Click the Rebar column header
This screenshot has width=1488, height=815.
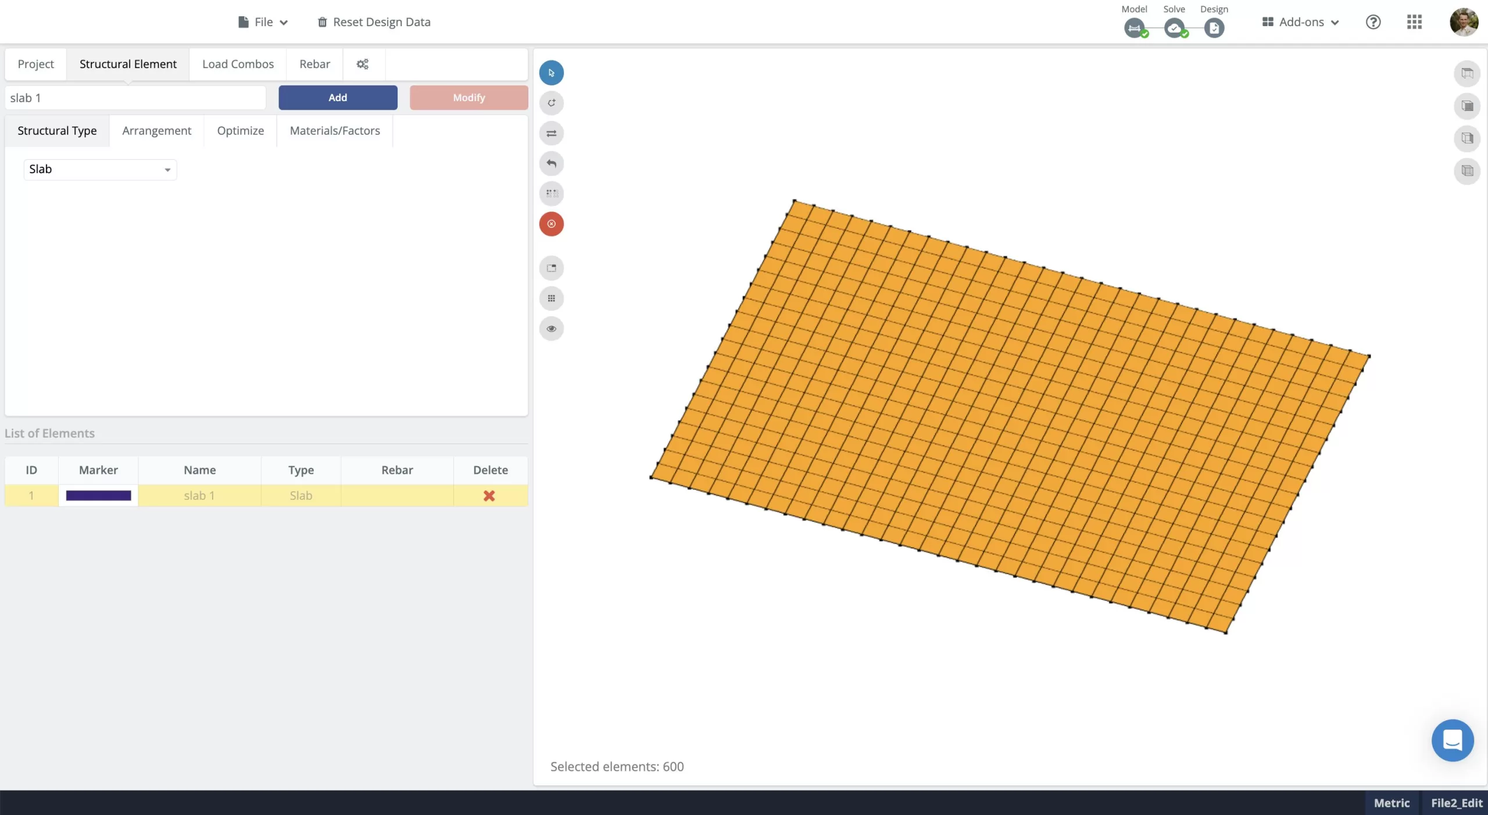pos(397,470)
